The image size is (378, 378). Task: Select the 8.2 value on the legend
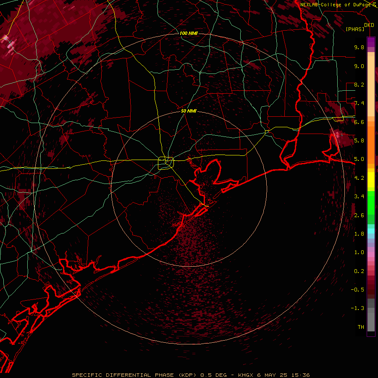(x=359, y=84)
